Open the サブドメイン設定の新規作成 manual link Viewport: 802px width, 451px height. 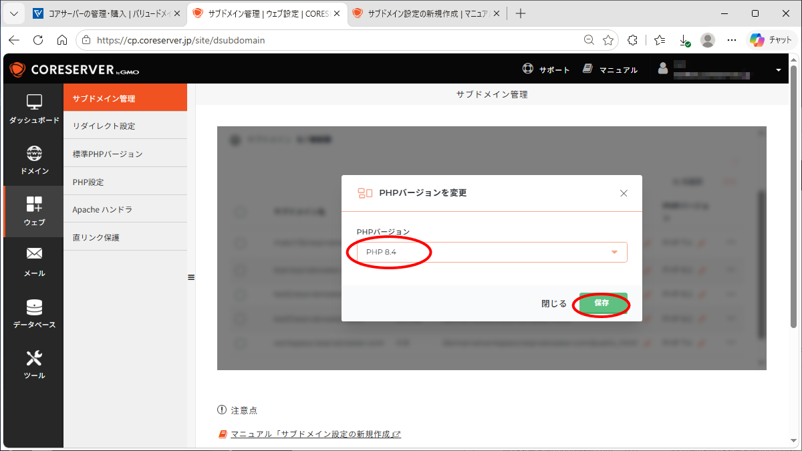315,434
